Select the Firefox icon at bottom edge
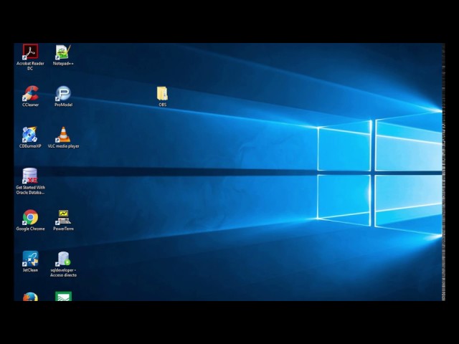The width and height of the screenshot is (459, 344). [x=30, y=296]
